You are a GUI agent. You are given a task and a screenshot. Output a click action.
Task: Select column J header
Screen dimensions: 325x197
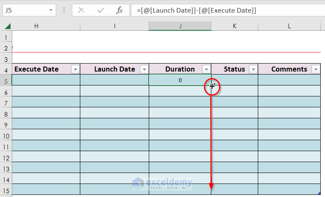pyautogui.click(x=180, y=26)
